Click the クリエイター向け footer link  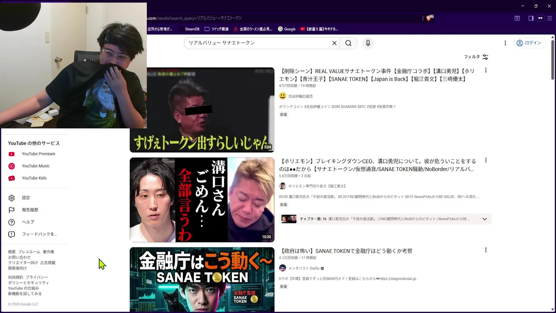pos(23,263)
